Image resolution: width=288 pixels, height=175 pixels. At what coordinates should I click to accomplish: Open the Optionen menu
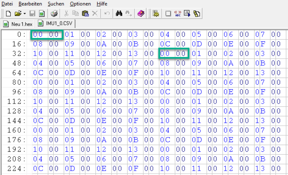pos(80,4)
